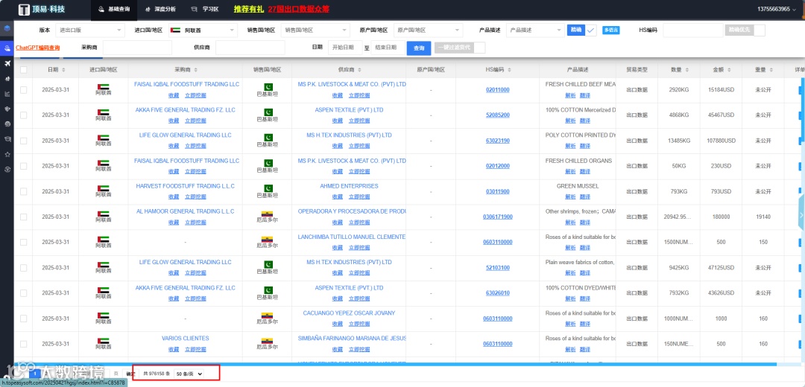Open supplier CACUANGO YEPEZ OSCAR JOVANY

point(349,313)
